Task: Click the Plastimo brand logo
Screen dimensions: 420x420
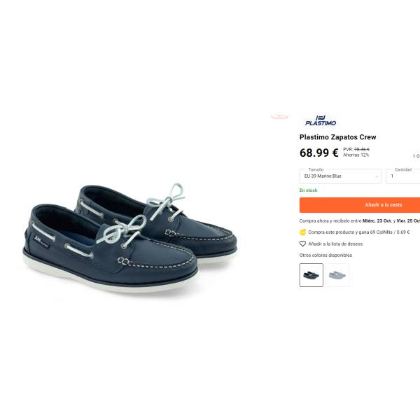Action: [x=321, y=120]
